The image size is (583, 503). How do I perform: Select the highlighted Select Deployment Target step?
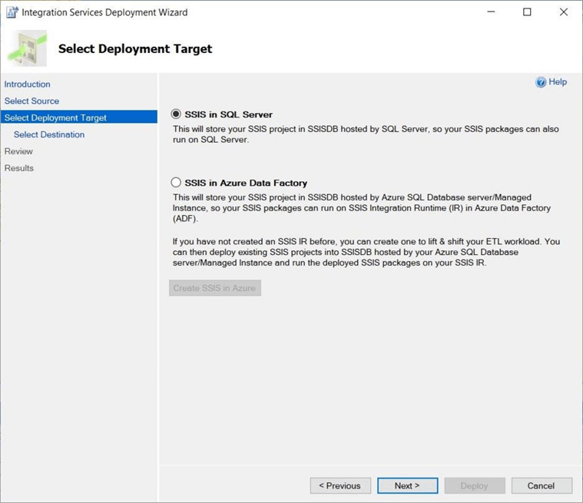[x=55, y=117]
